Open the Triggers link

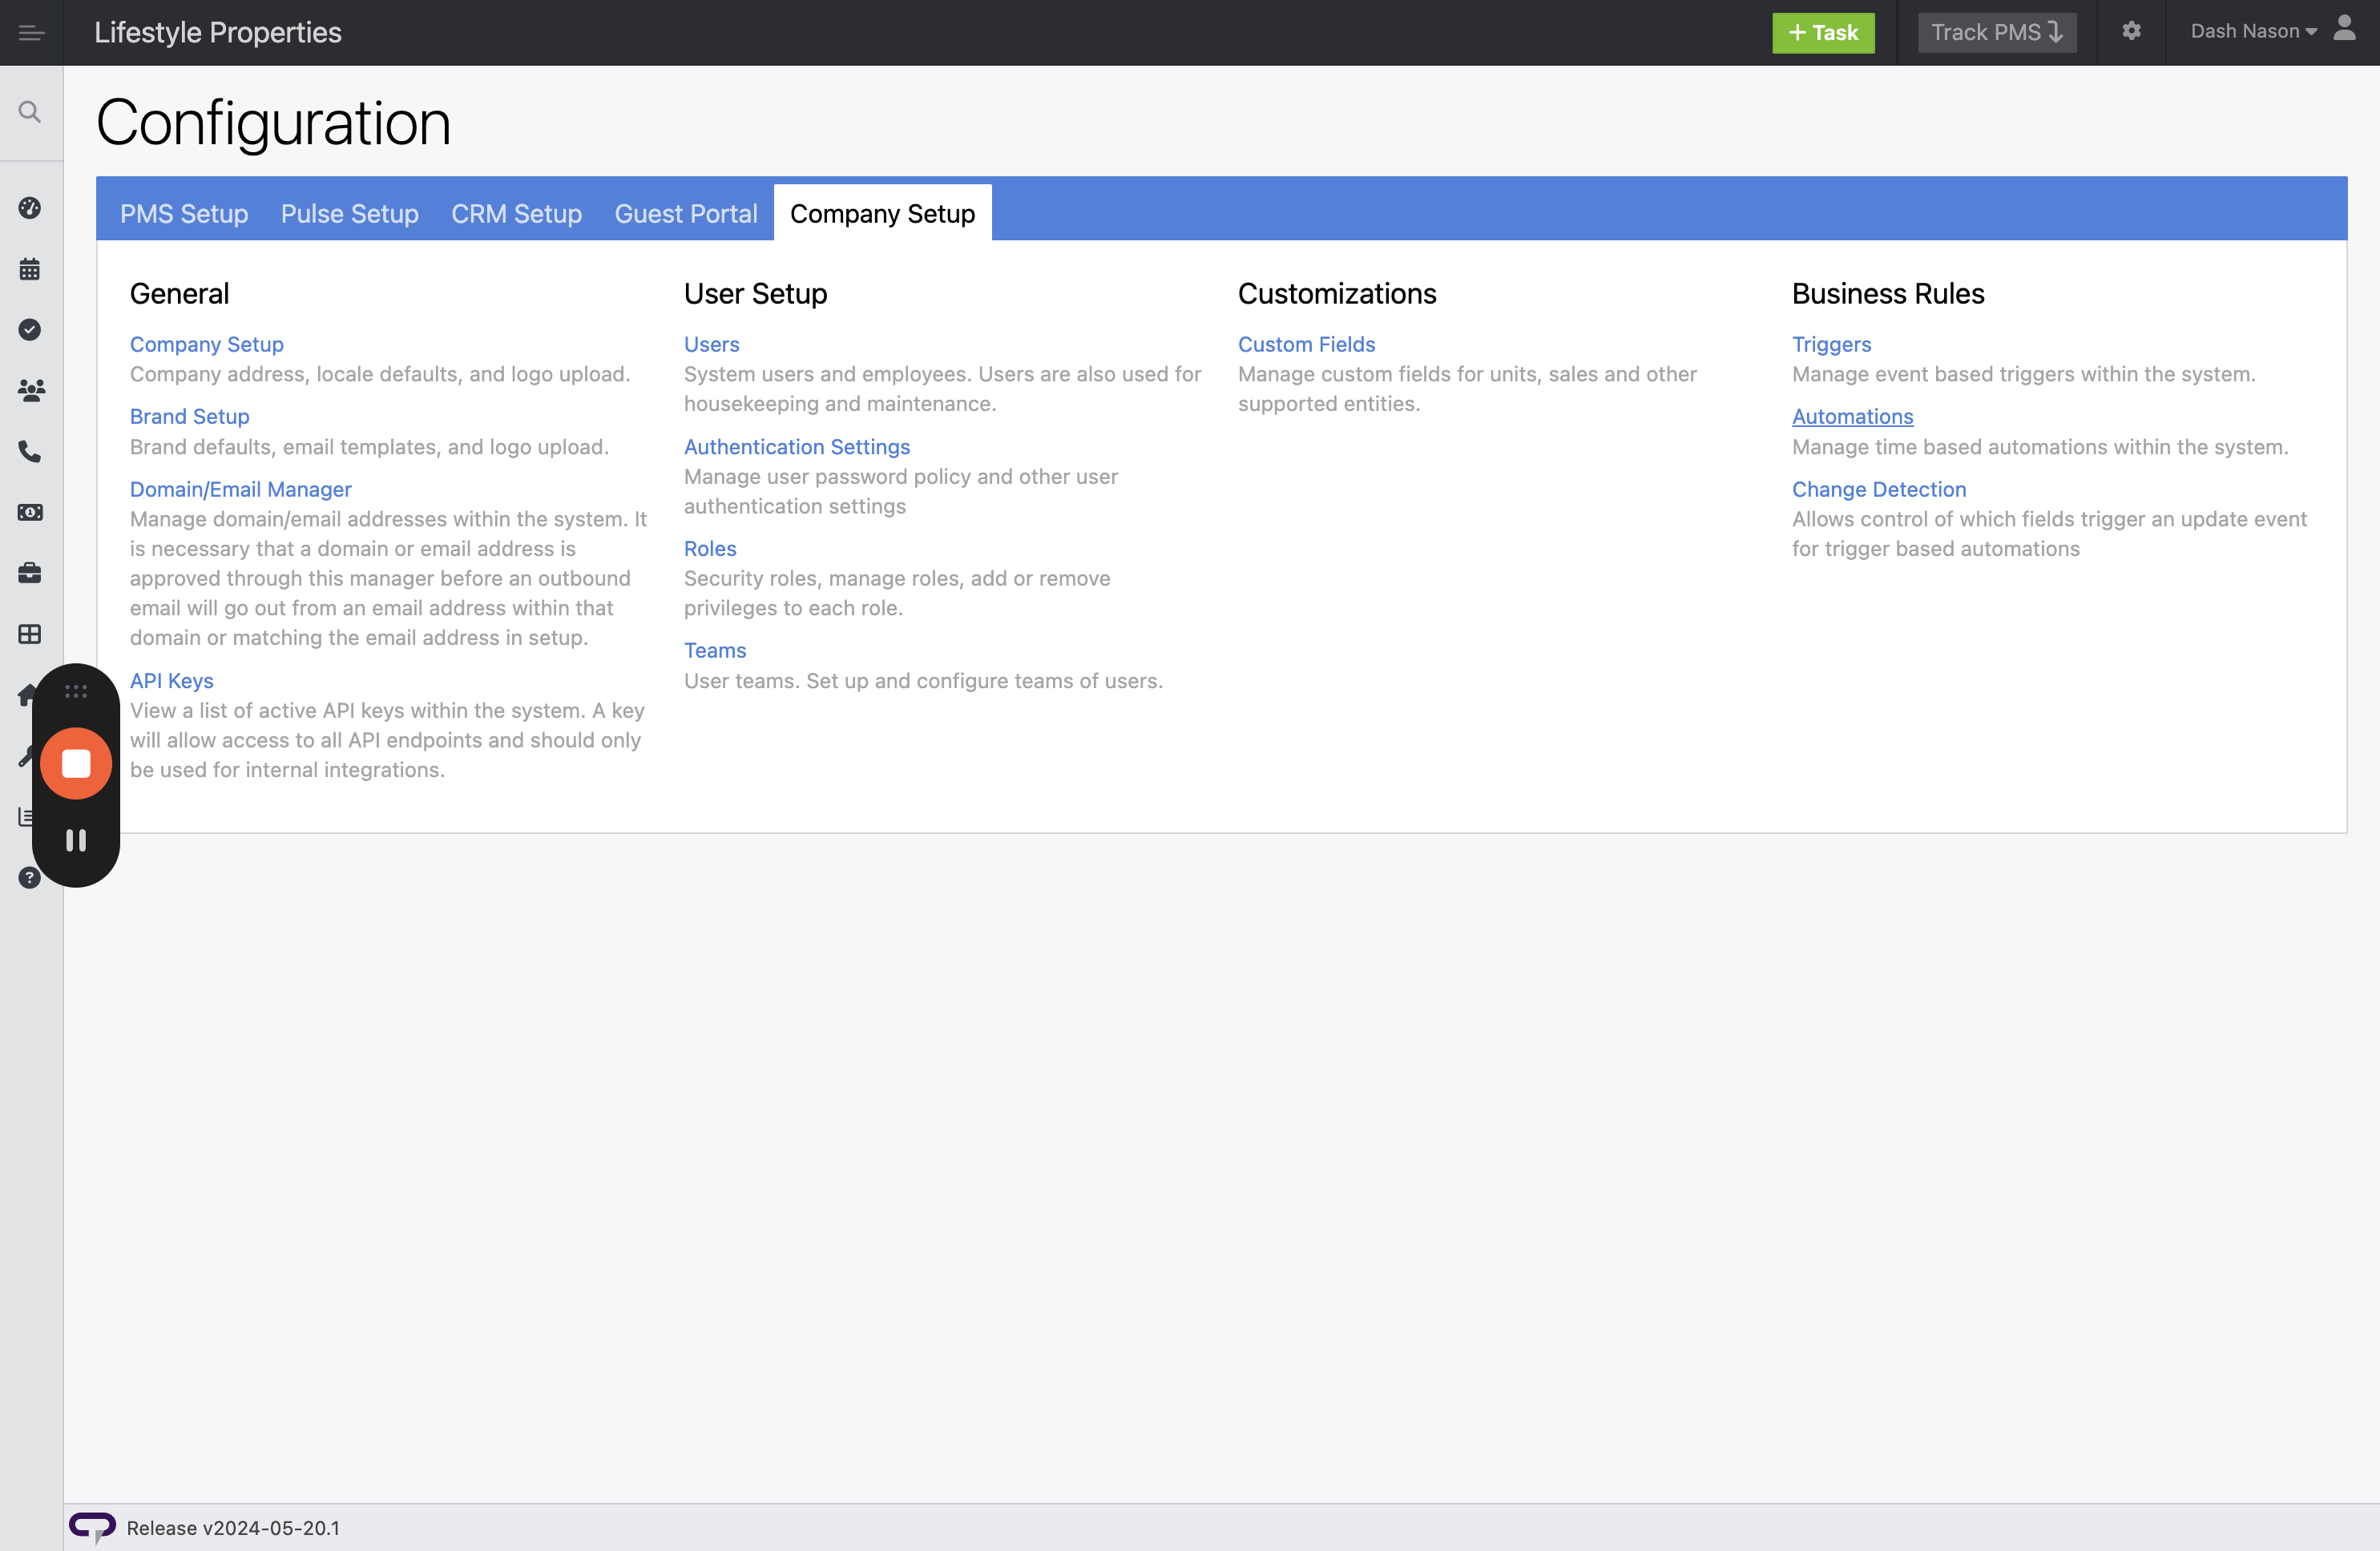[x=1831, y=344]
